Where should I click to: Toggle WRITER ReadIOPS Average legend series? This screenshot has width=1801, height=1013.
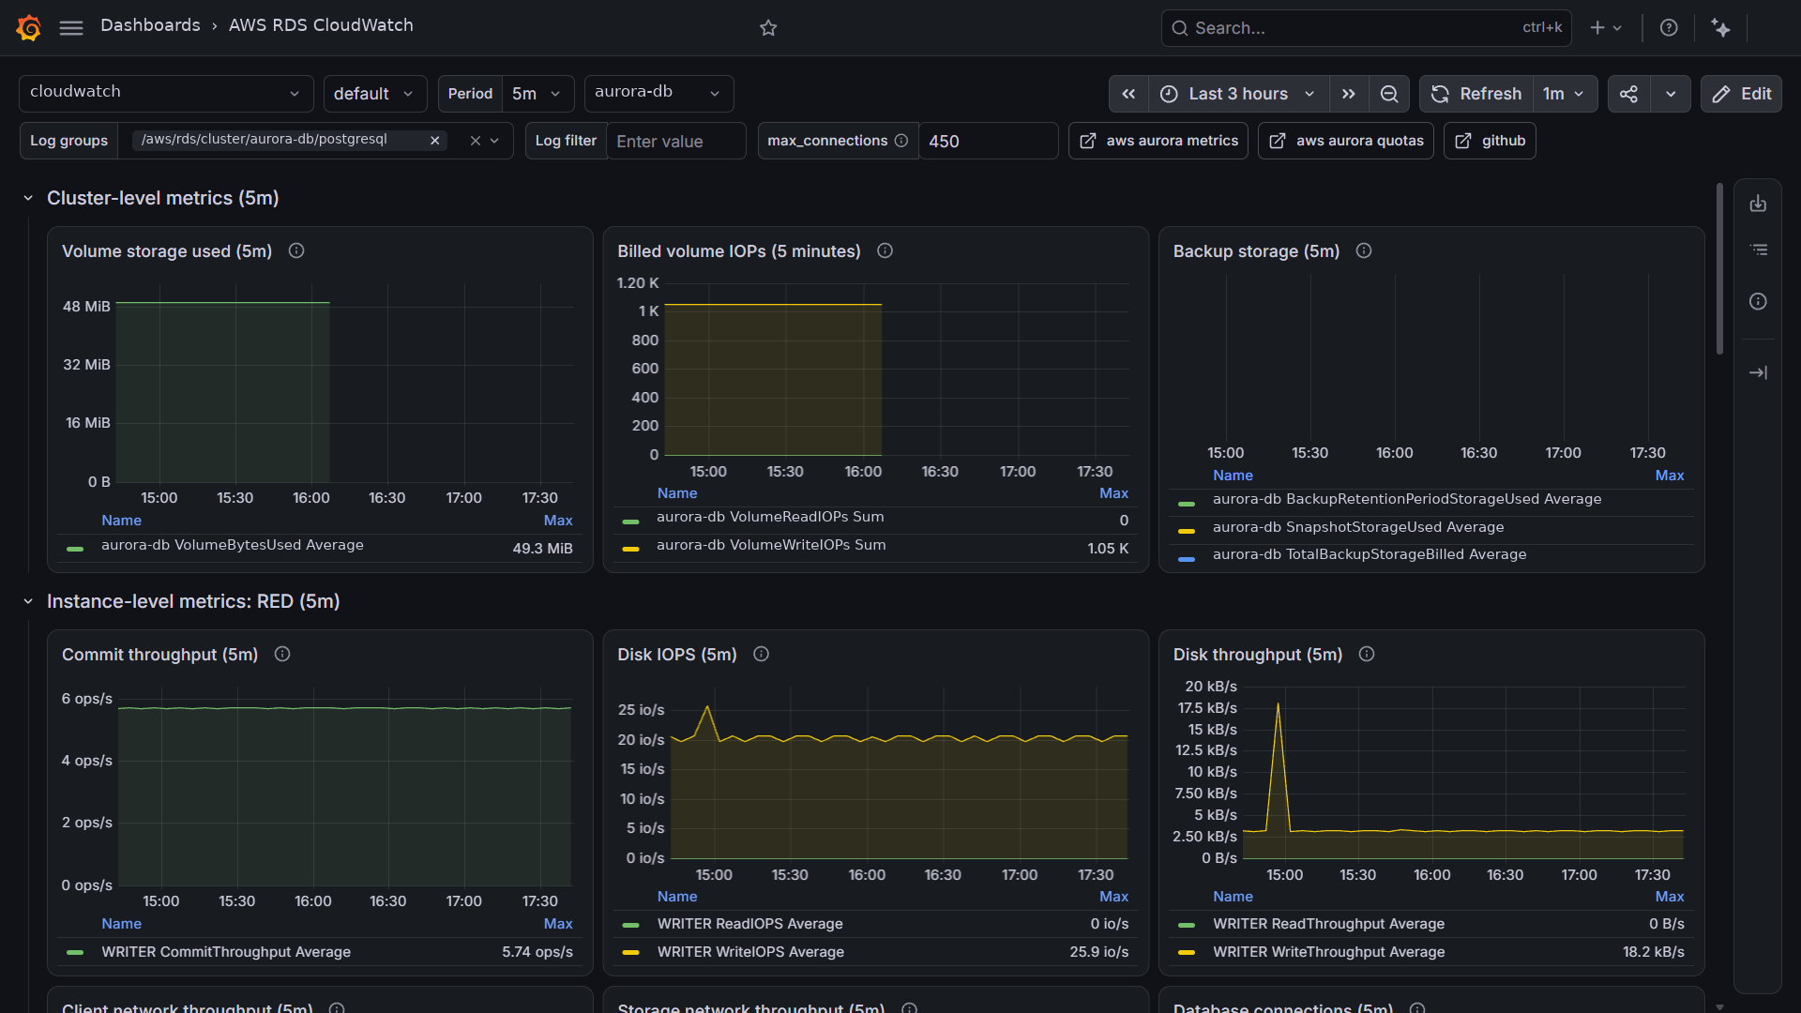coord(749,924)
